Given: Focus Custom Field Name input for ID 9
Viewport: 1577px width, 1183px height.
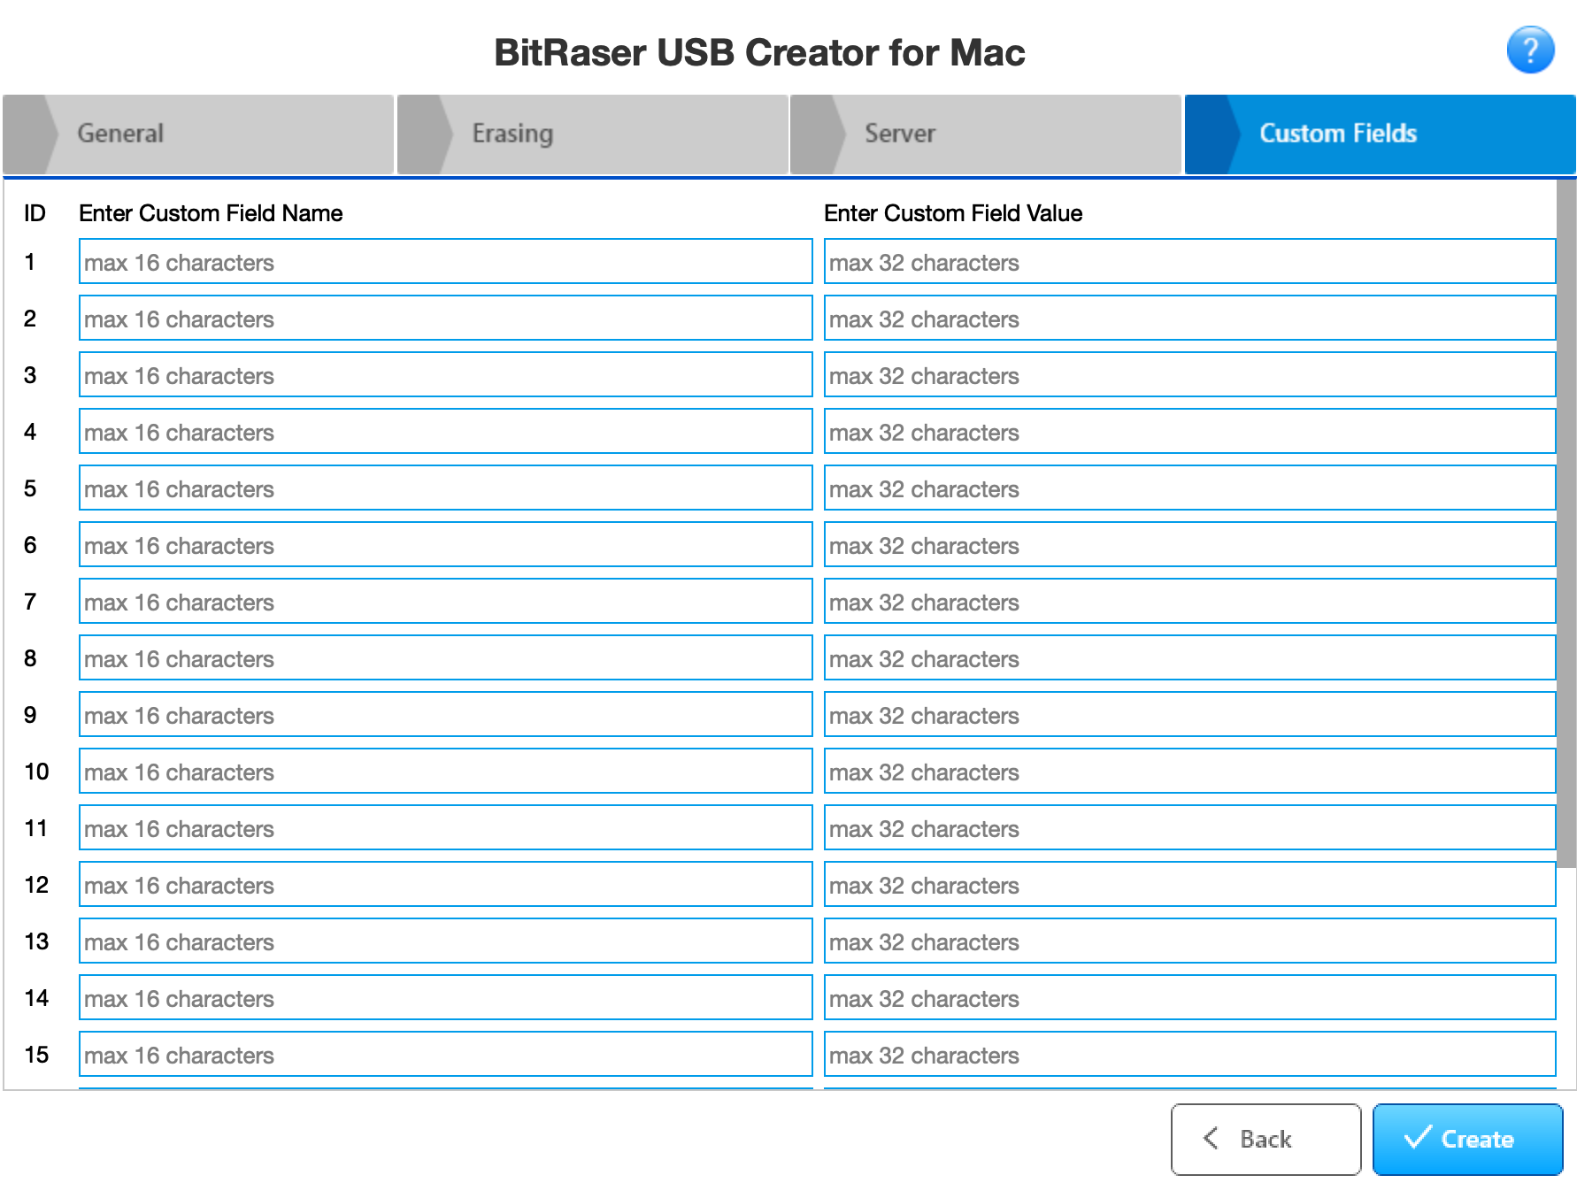Looking at the screenshot, I should click(445, 714).
